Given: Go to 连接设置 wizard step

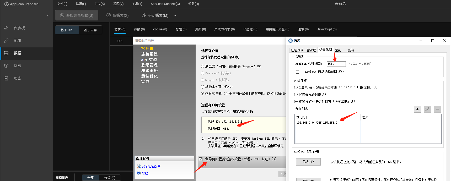Looking at the screenshot, I should (x=149, y=54).
